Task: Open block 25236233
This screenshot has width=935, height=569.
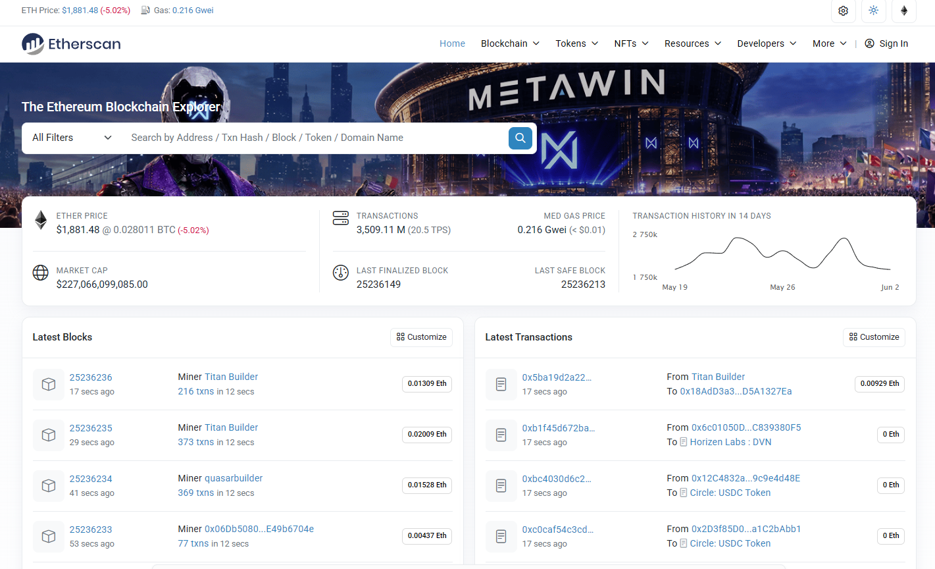Action: (x=91, y=529)
